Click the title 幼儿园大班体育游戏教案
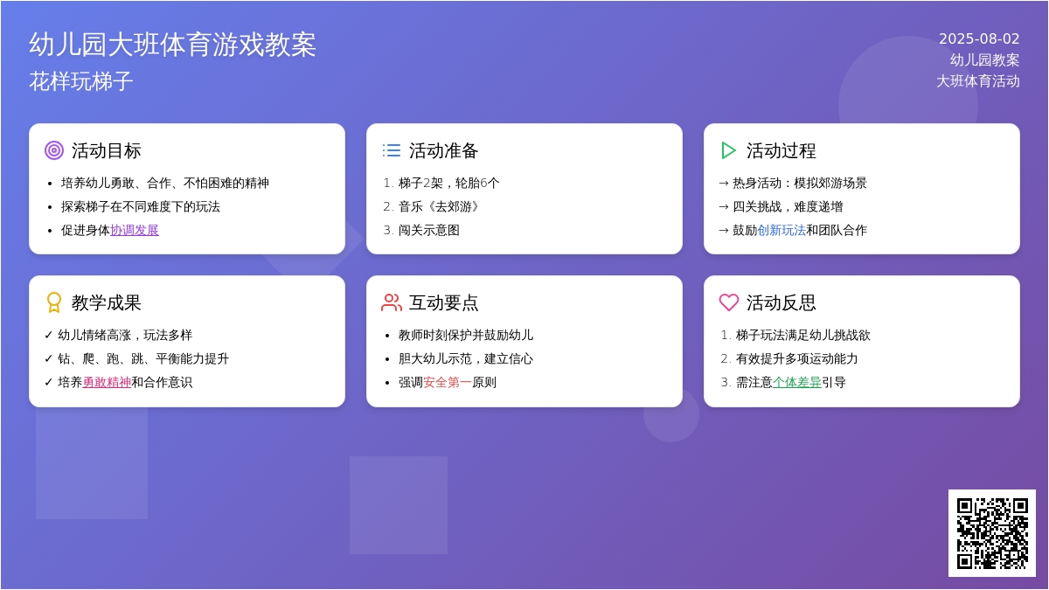Viewport: 1049px width, 590px height. [x=173, y=45]
